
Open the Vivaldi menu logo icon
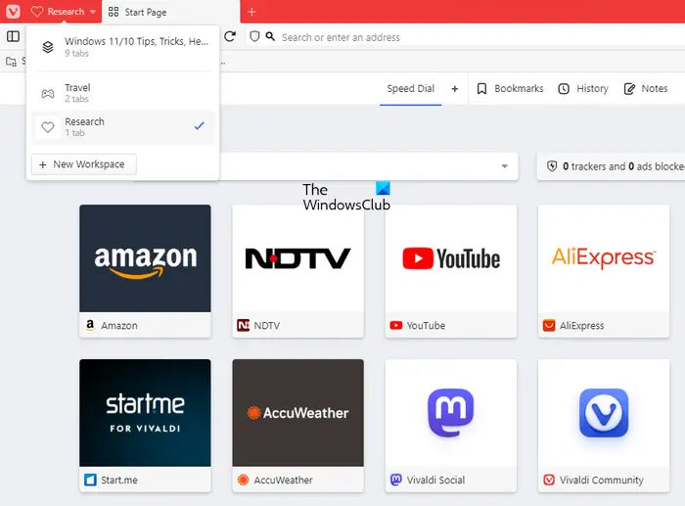(x=13, y=11)
